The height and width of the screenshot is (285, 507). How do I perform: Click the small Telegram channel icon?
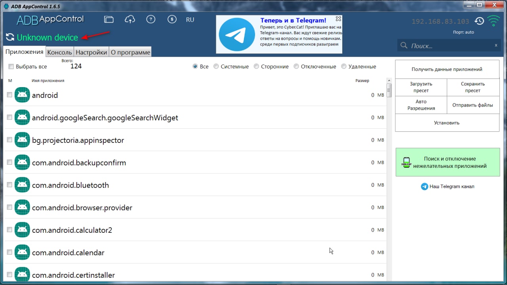pyautogui.click(x=425, y=186)
